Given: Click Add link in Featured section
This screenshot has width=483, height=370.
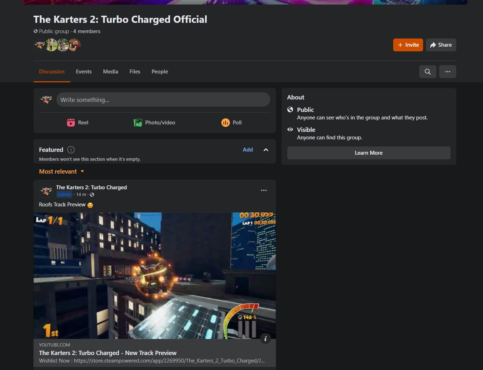Looking at the screenshot, I should [x=248, y=150].
